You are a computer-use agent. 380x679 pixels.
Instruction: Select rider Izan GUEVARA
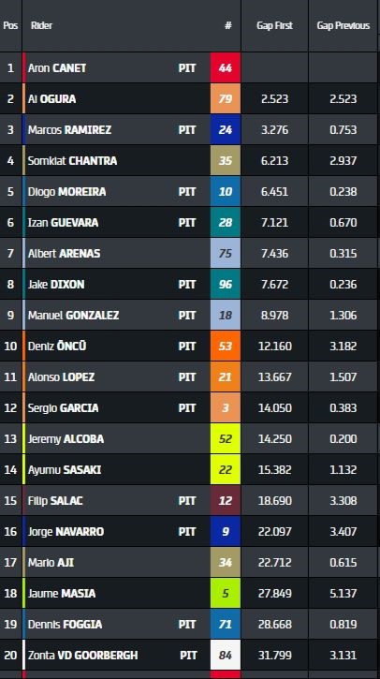coord(64,223)
